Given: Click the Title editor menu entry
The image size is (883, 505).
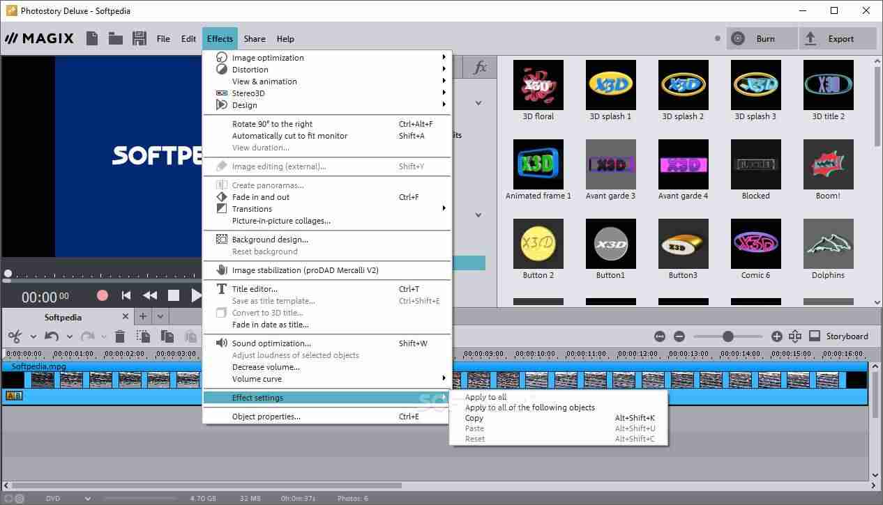Looking at the screenshot, I should tap(255, 289).
